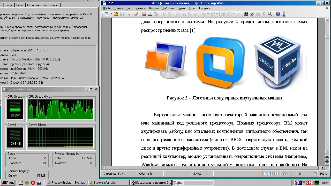Select book mode view layout icon
331x186 pixels.
click(x=277, y=174)
